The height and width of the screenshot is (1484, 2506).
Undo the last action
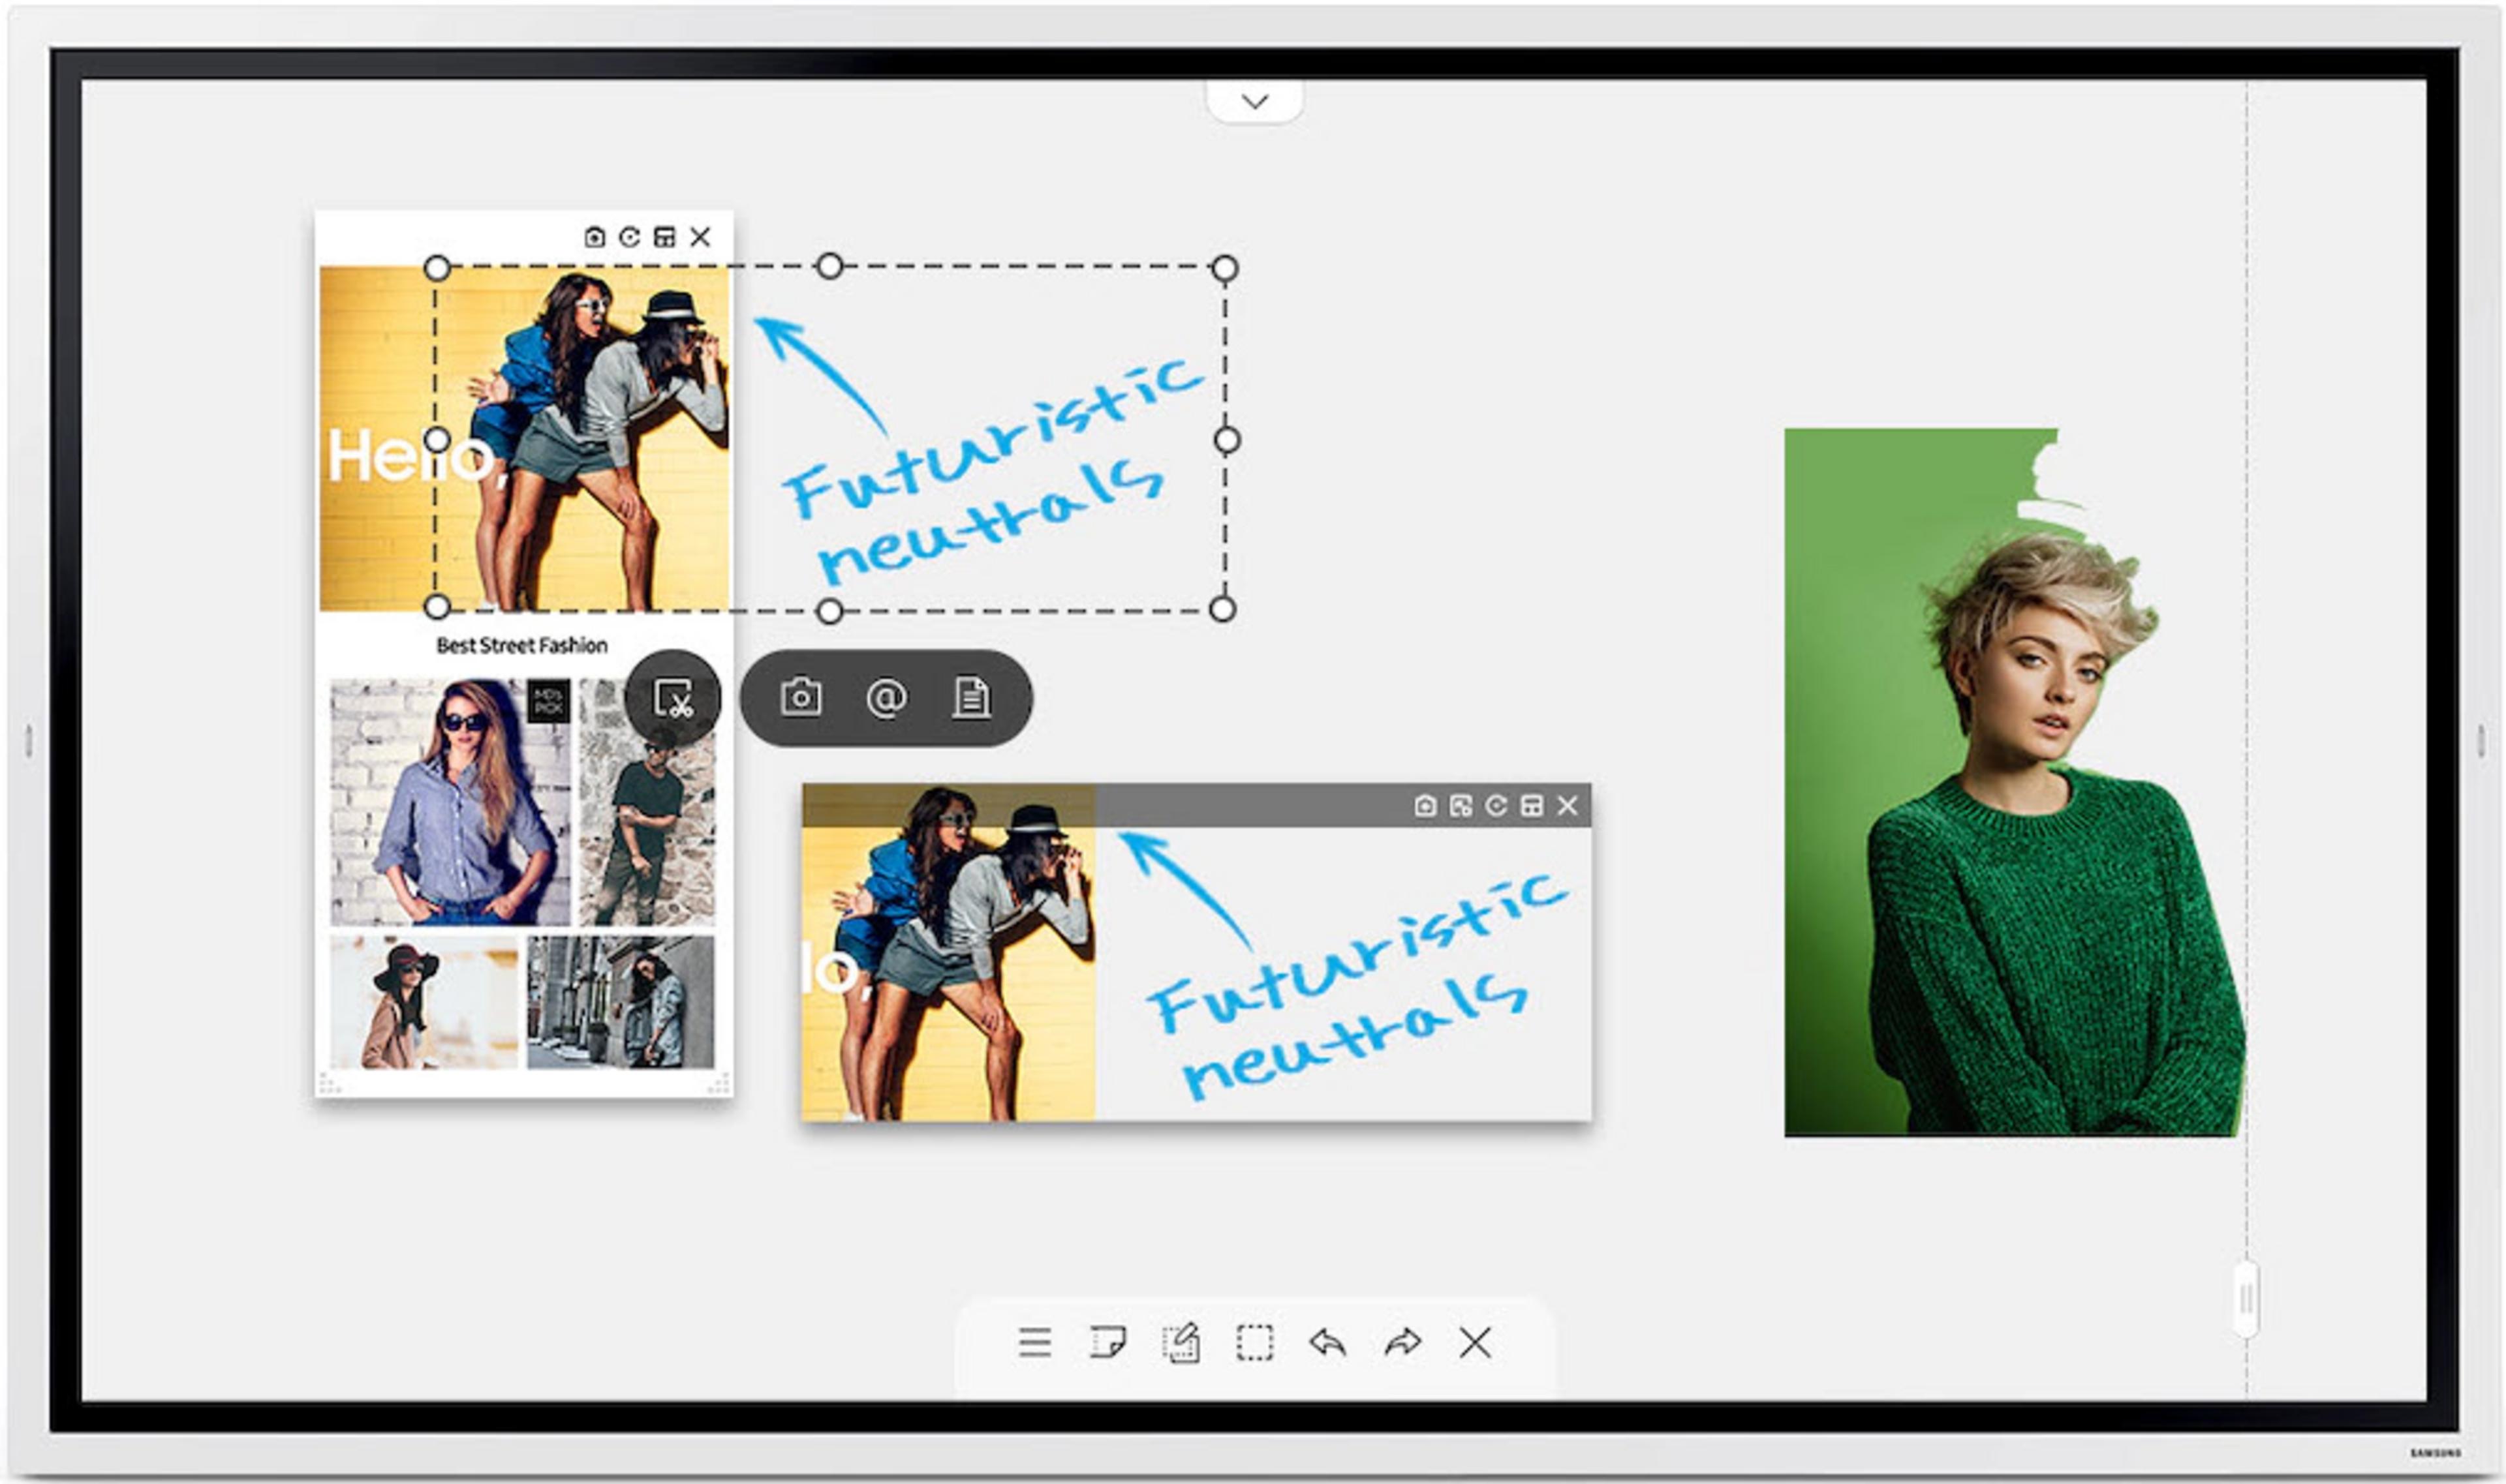coord(1327,1342)
